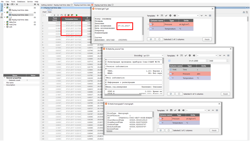
Task: Open template settings gear in 1.gst dialog
Action: 170,16
